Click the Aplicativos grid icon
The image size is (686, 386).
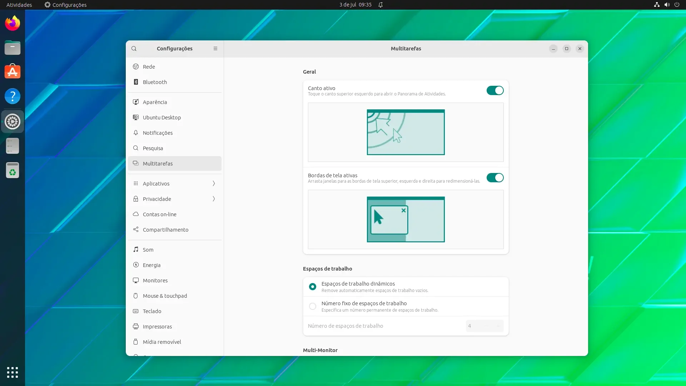(136, 183)
